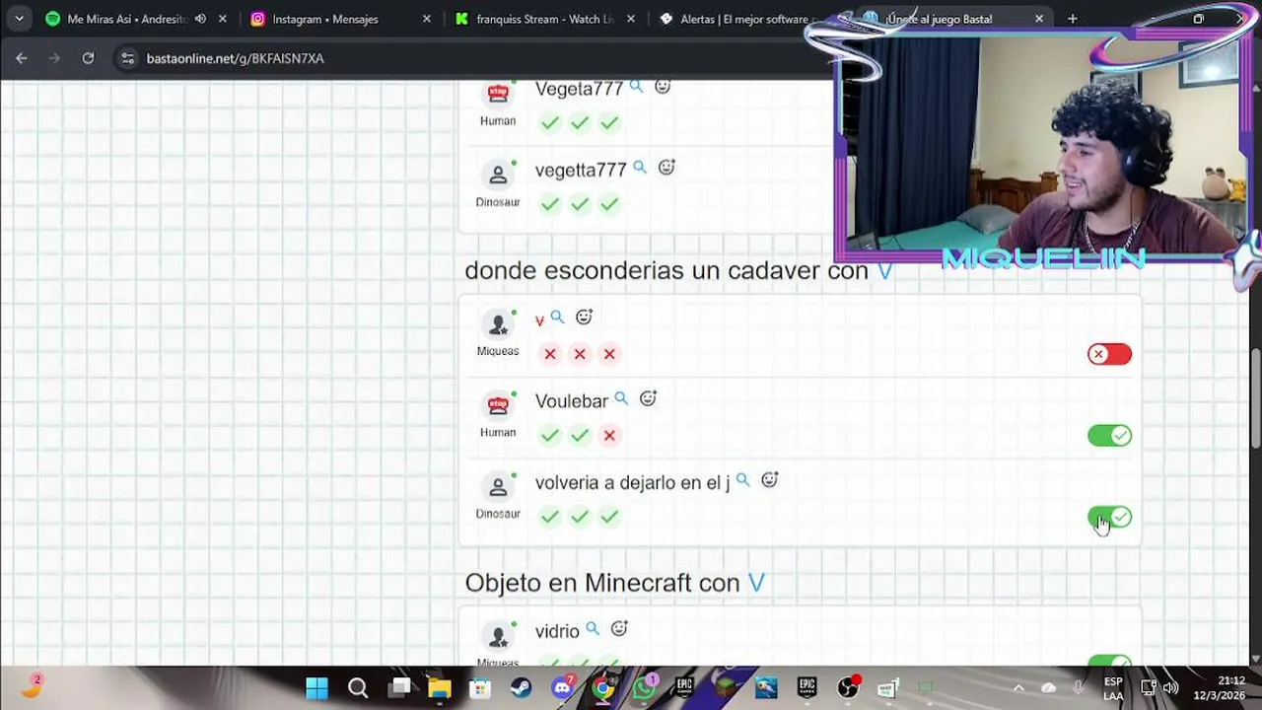This screenshot has width=1262, height=710.
Task: Search the word vidrio with magnifier icon
Action: click(593, 628)
